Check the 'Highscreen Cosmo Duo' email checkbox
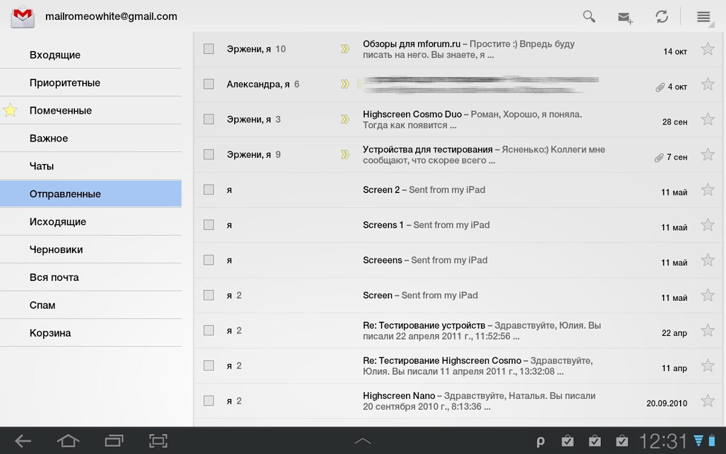This screenshot has width=726, height=454. point(209,119)
